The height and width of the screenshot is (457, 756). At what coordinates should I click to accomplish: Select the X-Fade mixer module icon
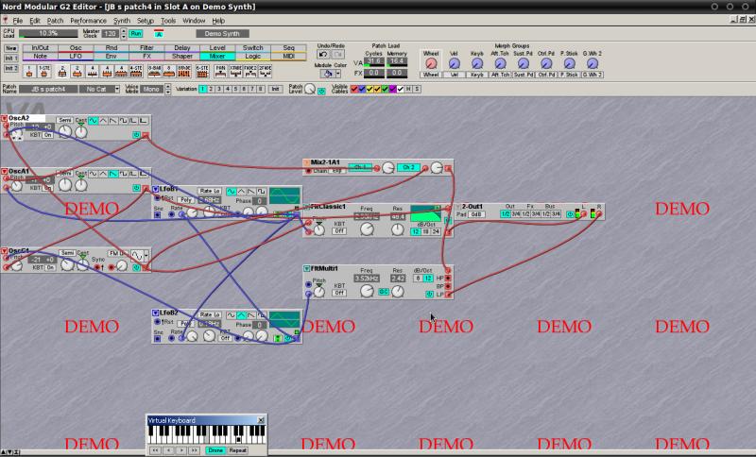tap(235, 71)
